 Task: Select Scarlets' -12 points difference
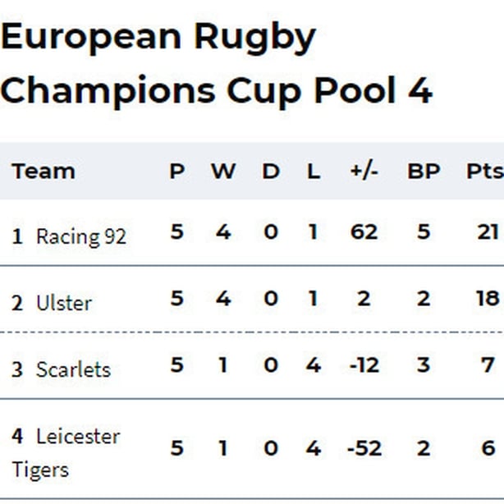click(x=364, y=364)
